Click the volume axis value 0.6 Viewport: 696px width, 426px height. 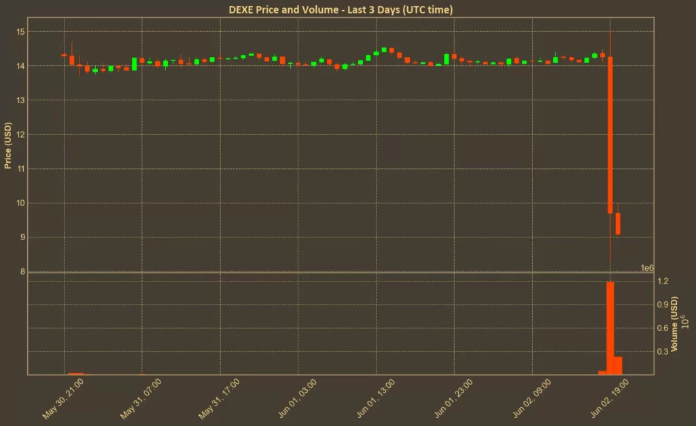pos(663,328)
